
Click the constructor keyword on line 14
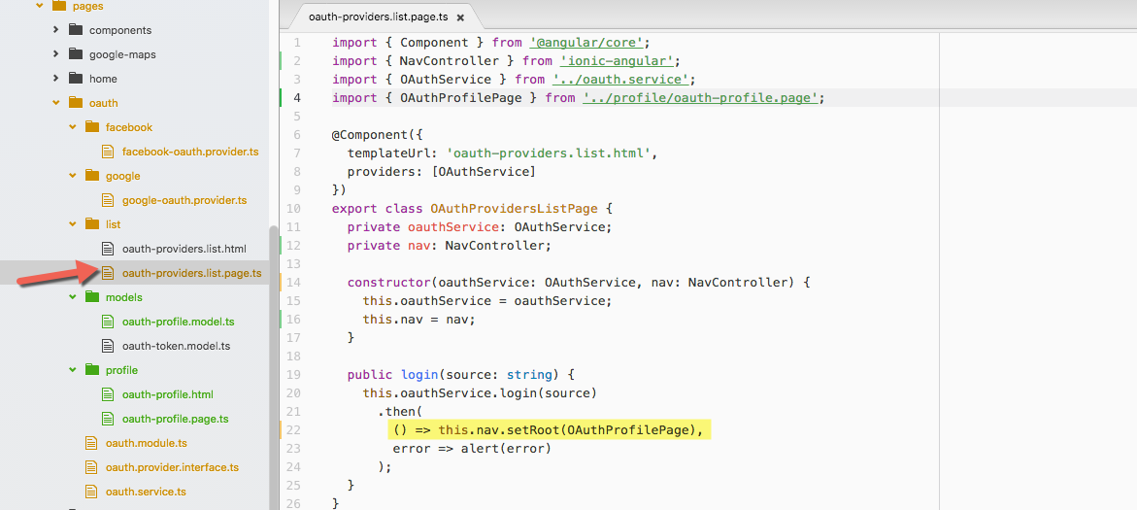tap(388, 283)
